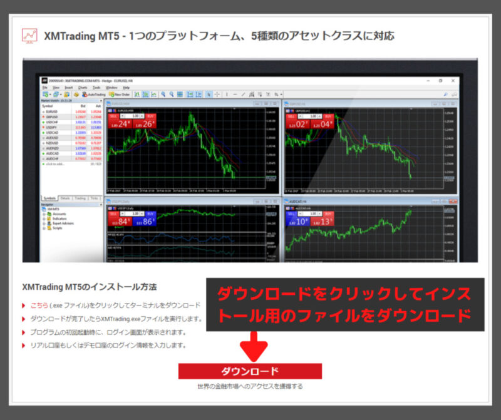The height and width of the screenshot is (420, 501).
Task: Switch to the Trading tab
Action: tap(80, 198)
